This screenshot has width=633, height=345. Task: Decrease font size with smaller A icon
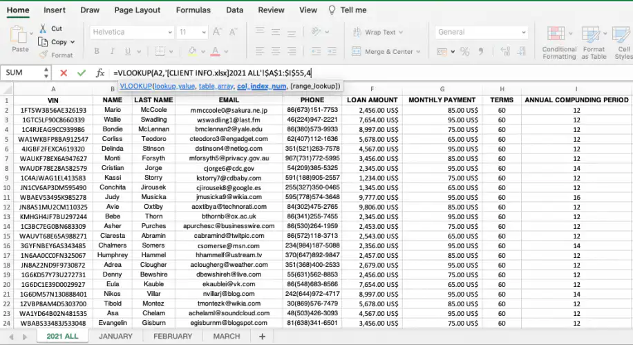pyautogui.click(x=233, y=32)
